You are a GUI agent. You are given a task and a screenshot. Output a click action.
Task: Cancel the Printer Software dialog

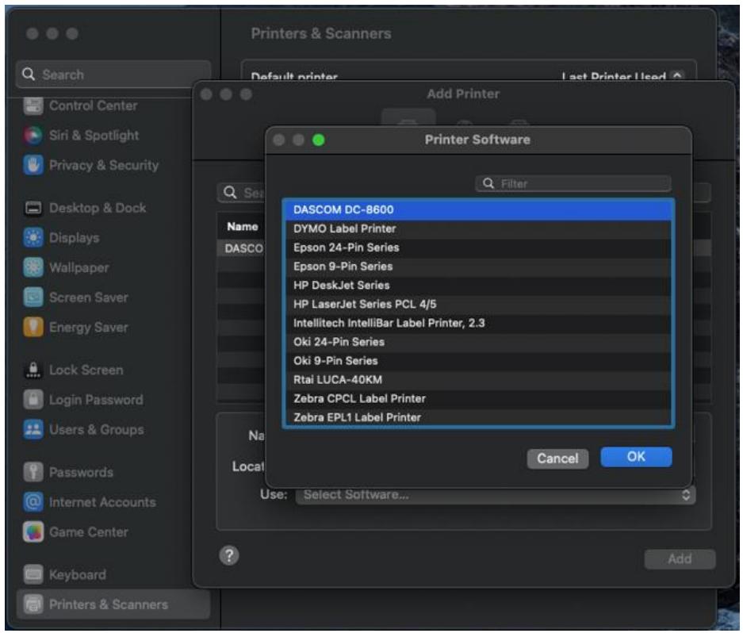click(557, 458)
